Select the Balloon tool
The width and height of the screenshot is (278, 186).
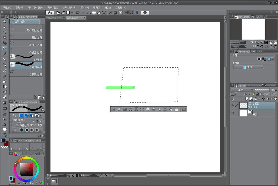click(5, 130)
